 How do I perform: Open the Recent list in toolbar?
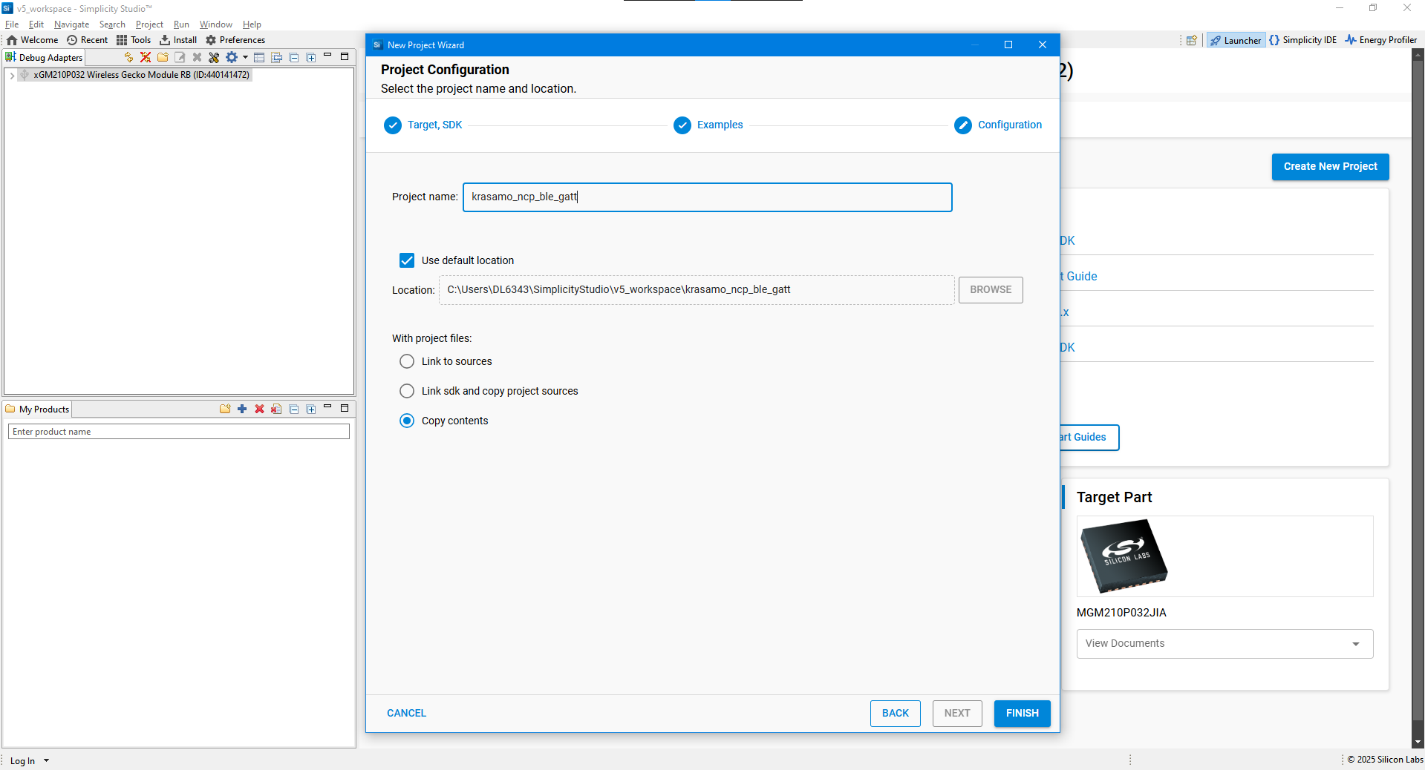pyautogui.click(x=87, y=40)
